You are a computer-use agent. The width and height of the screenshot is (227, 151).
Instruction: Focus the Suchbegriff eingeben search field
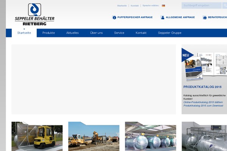202,6
